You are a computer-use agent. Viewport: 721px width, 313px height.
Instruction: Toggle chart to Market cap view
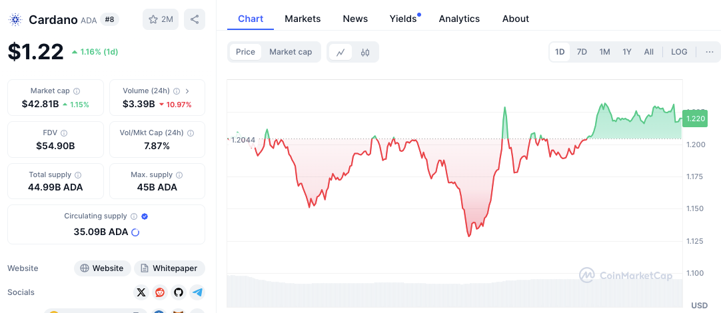click(x=291, y=52)
